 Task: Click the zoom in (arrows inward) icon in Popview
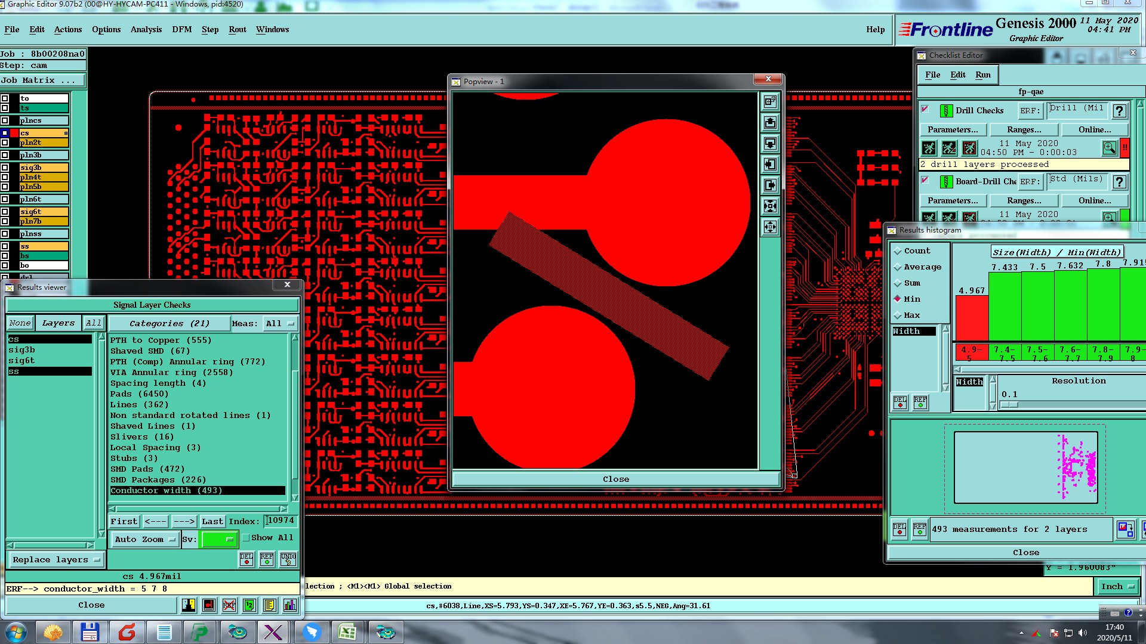pos(770,206)
